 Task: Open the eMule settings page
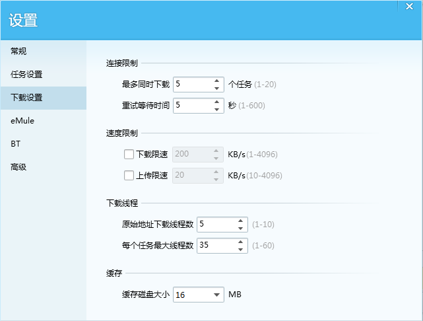click(x=44, y=121)
